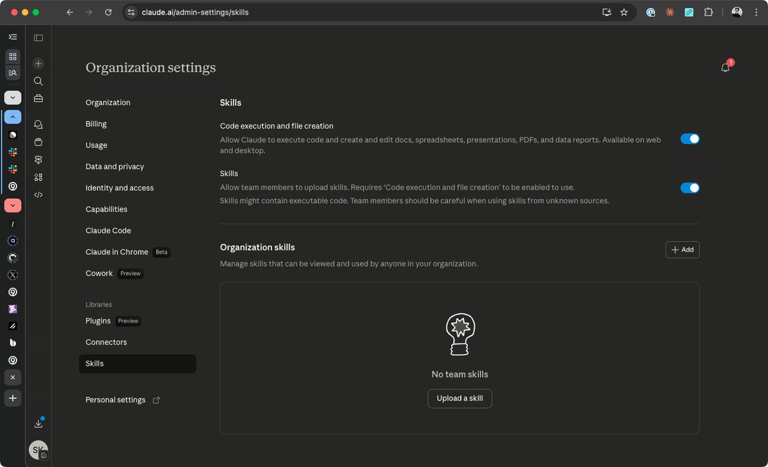The height and width of the screenshot is (467, 768).
Task: Select Data and privacy
Action: coord(115,167)
